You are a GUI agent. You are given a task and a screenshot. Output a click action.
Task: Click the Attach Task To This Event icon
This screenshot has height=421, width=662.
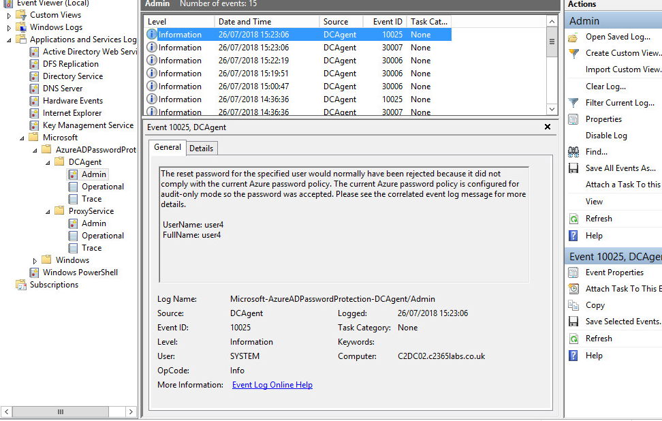click(574, 288)
